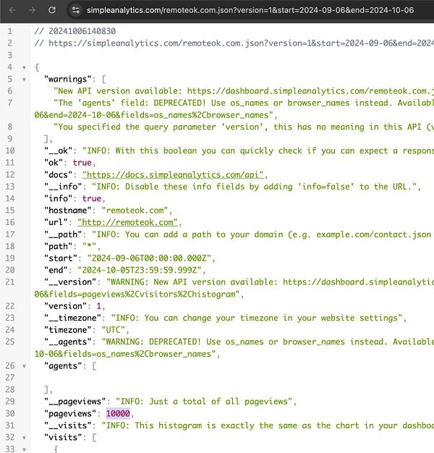Image resolution: width=434 pixels, height=453 pixels.
Task: Click the "New API version available" warning on line 6
Action: pyautogui.click(x=244, y=91)
